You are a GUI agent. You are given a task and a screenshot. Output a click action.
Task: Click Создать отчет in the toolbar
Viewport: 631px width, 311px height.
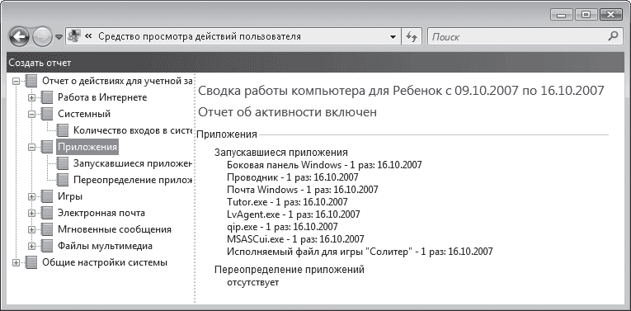[40, 63]
